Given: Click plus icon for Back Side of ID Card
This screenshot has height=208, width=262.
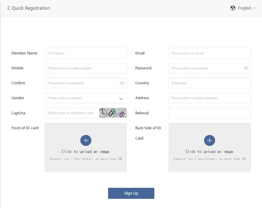Looking at the screenshot, I should coord(210,140).
